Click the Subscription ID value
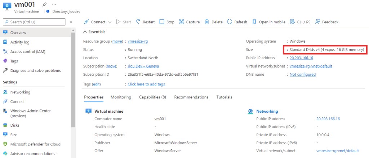 pyautogui.click(x=163, y=74)
